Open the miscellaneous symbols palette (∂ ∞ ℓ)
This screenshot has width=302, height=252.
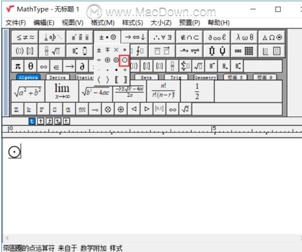tap(217, 37)
